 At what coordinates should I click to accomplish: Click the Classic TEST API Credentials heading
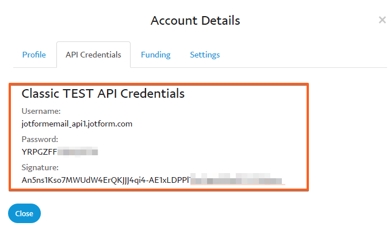[x=103, y=93]
